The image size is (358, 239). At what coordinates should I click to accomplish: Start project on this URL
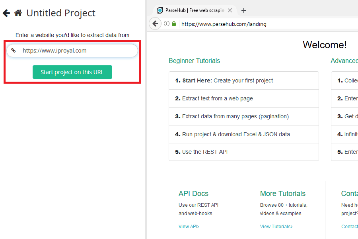point(72,72)
